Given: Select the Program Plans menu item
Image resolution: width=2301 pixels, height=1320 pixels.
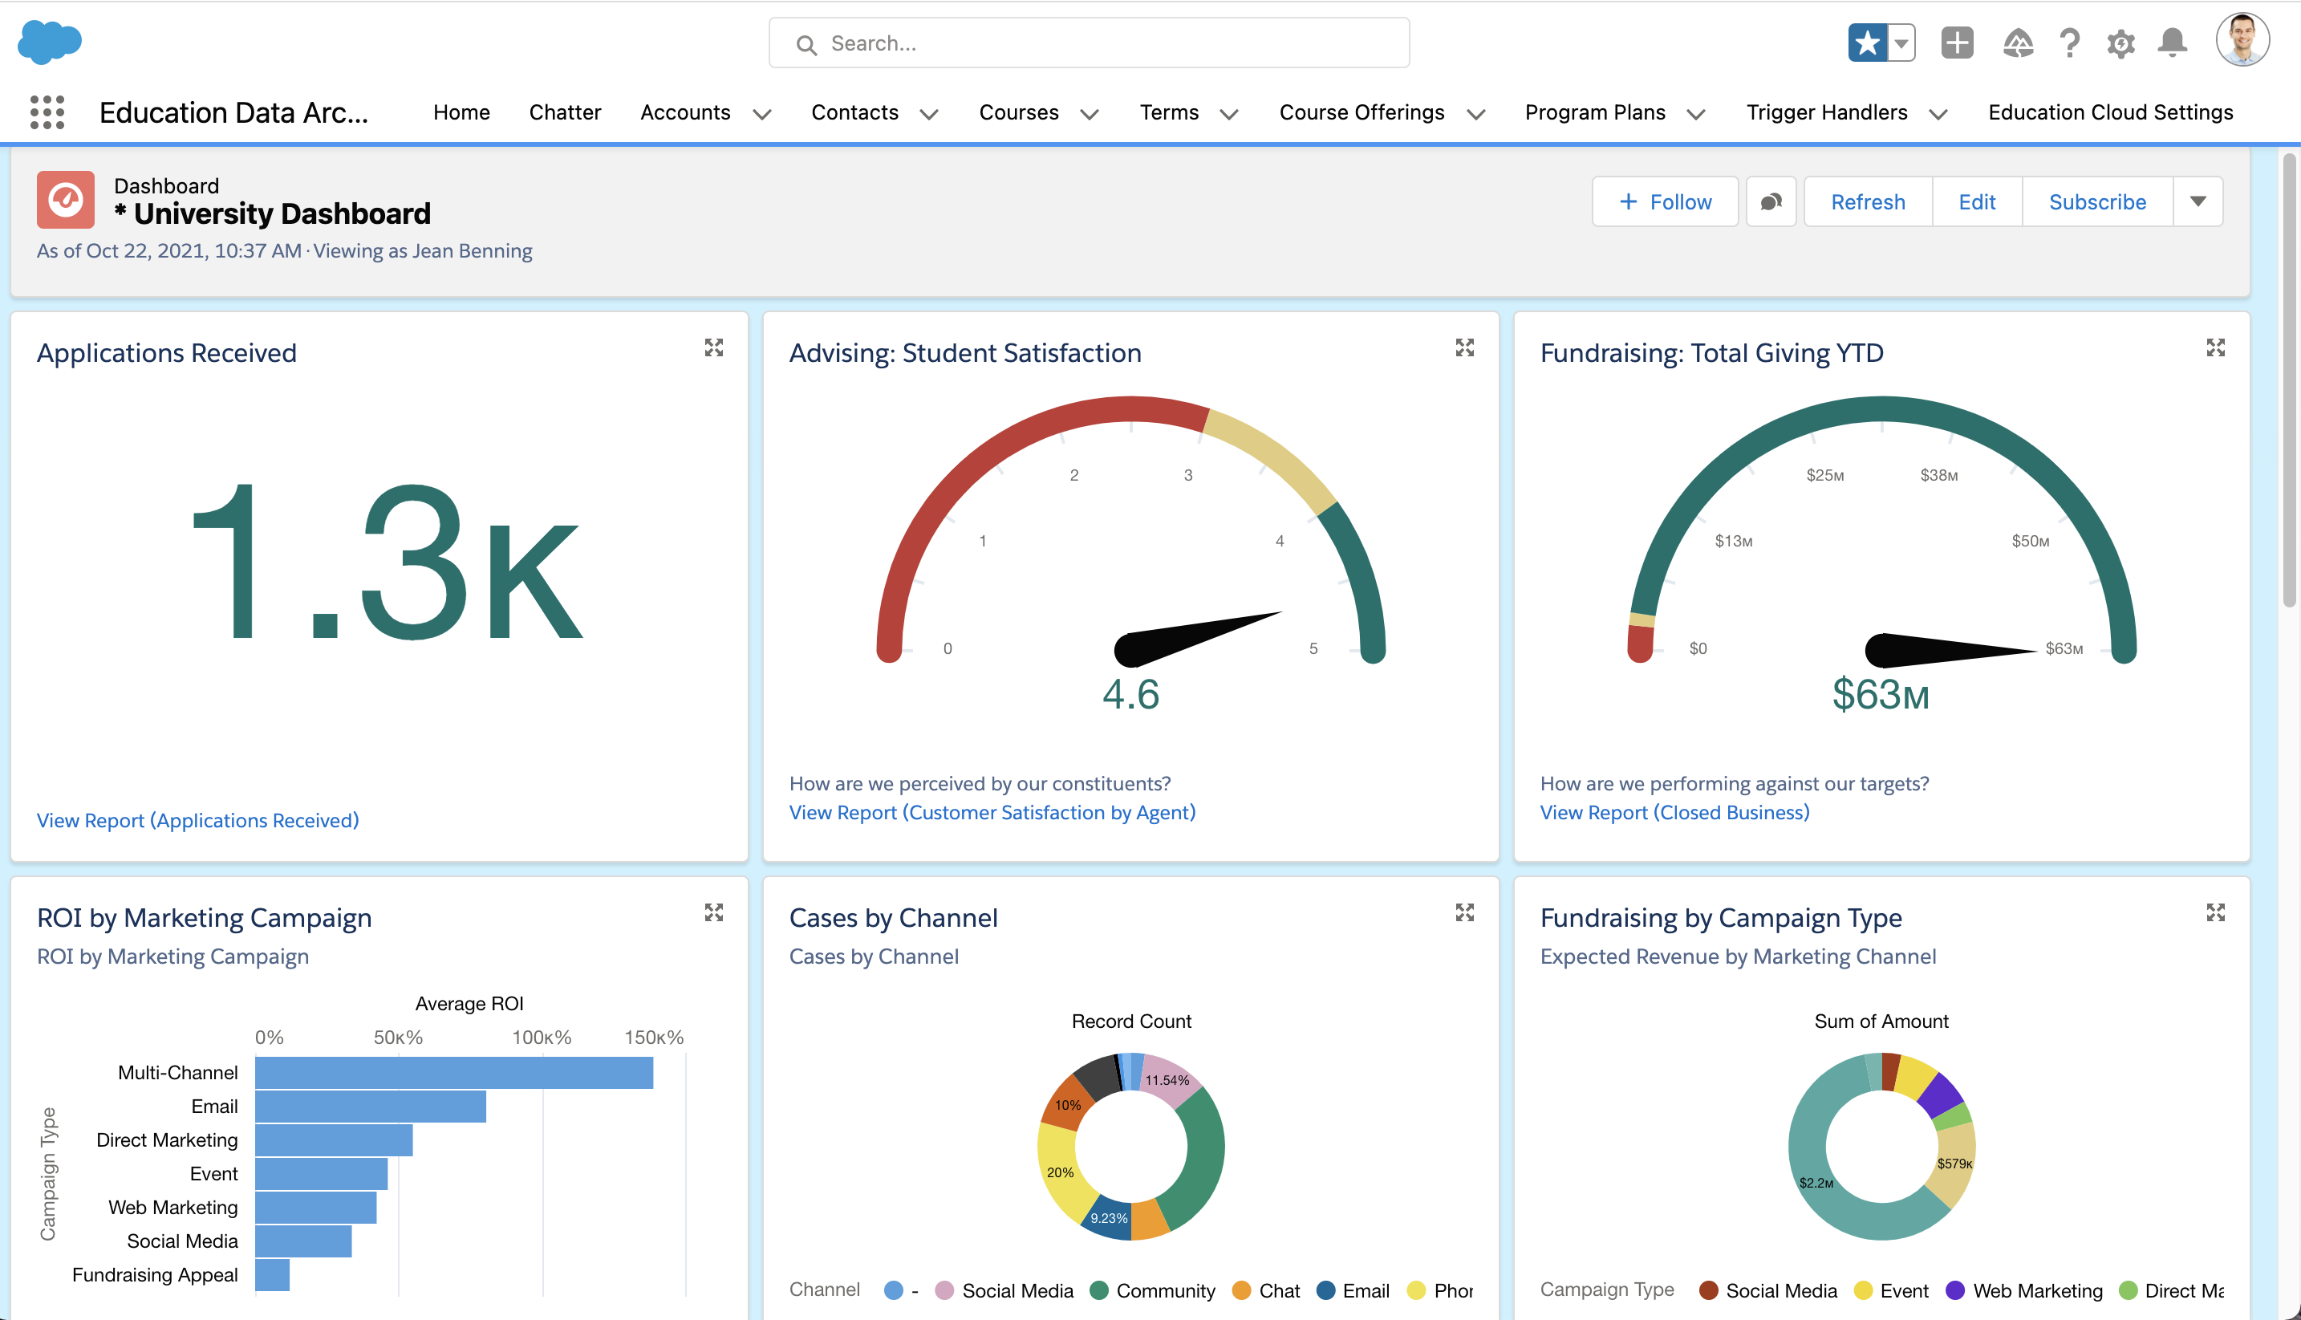Looking at the screenshot, I should point(1595,111).
